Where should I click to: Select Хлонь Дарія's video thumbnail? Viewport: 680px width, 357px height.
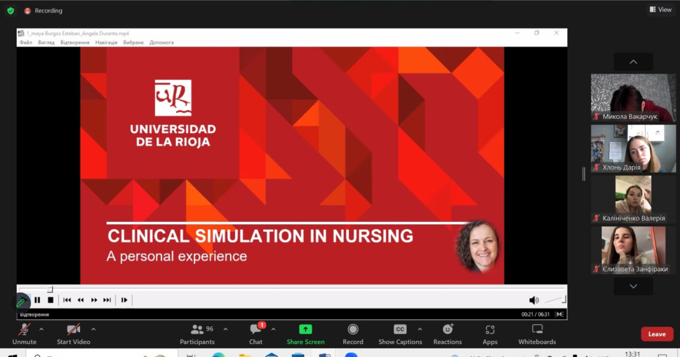pyautogui.click(x=633, y=148)
